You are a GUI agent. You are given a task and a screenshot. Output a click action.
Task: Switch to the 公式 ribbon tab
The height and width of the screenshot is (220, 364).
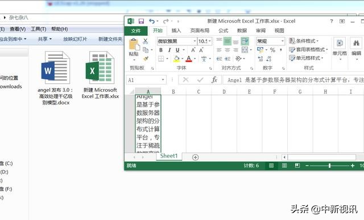[223, 31]
